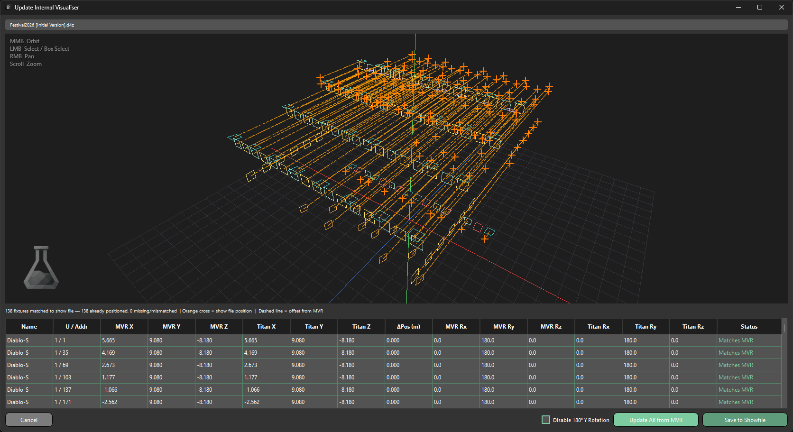Click Titan Y column header

tap(314, 326)
